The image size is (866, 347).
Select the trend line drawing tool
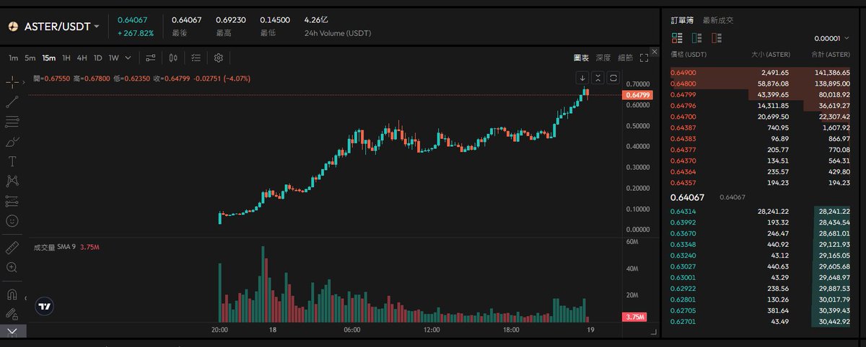coord(12,102)
